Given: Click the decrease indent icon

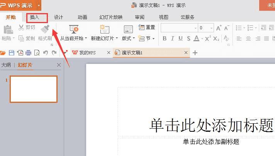Looking at the screenshot, I should 263,28.
